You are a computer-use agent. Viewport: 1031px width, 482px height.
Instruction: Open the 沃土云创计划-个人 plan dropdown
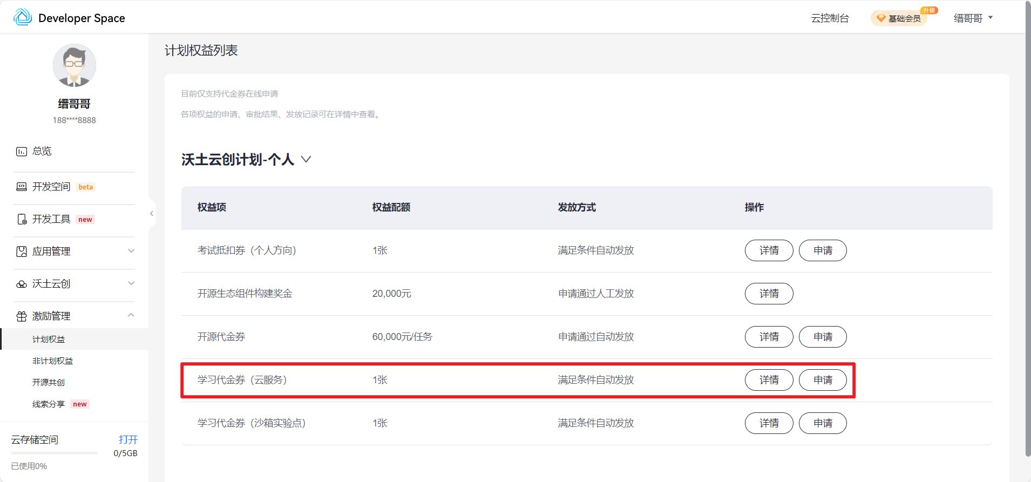click(306, 159)
